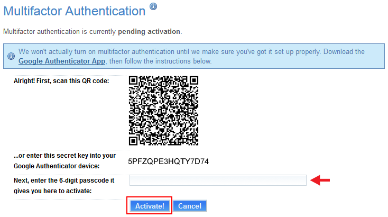This screenshot has width=388, height=217.
Task: Click the Multifactor Authentication page heading
Action: [x=74, y=11]
